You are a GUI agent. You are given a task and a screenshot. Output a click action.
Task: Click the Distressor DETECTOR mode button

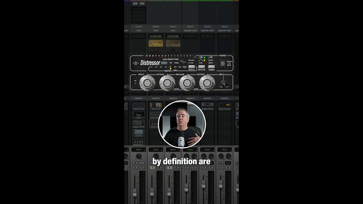coord(202,67)
